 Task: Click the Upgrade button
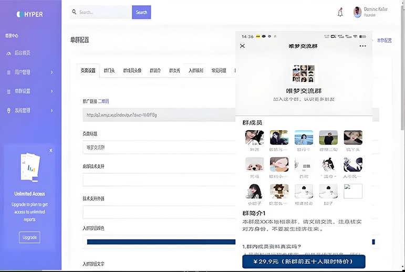click(x=30, y=237)
